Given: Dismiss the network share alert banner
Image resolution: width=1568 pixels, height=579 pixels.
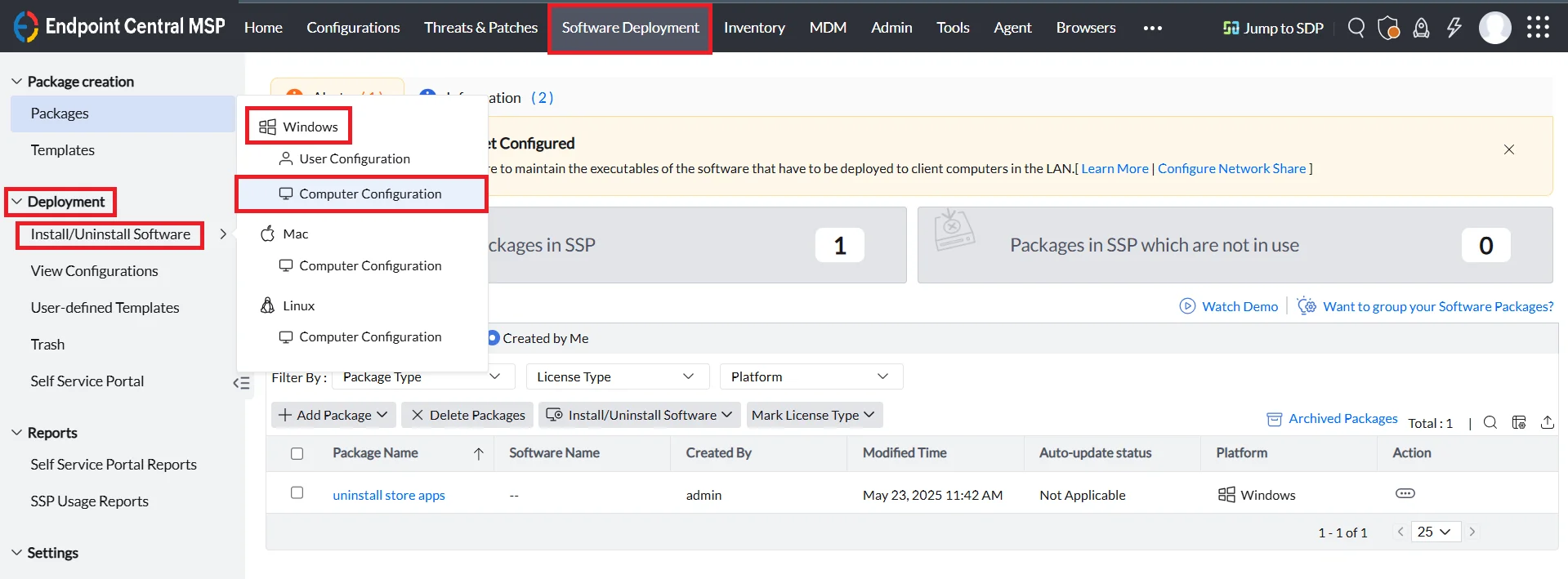Looking at the screenshot, I should coord(1509,149).
